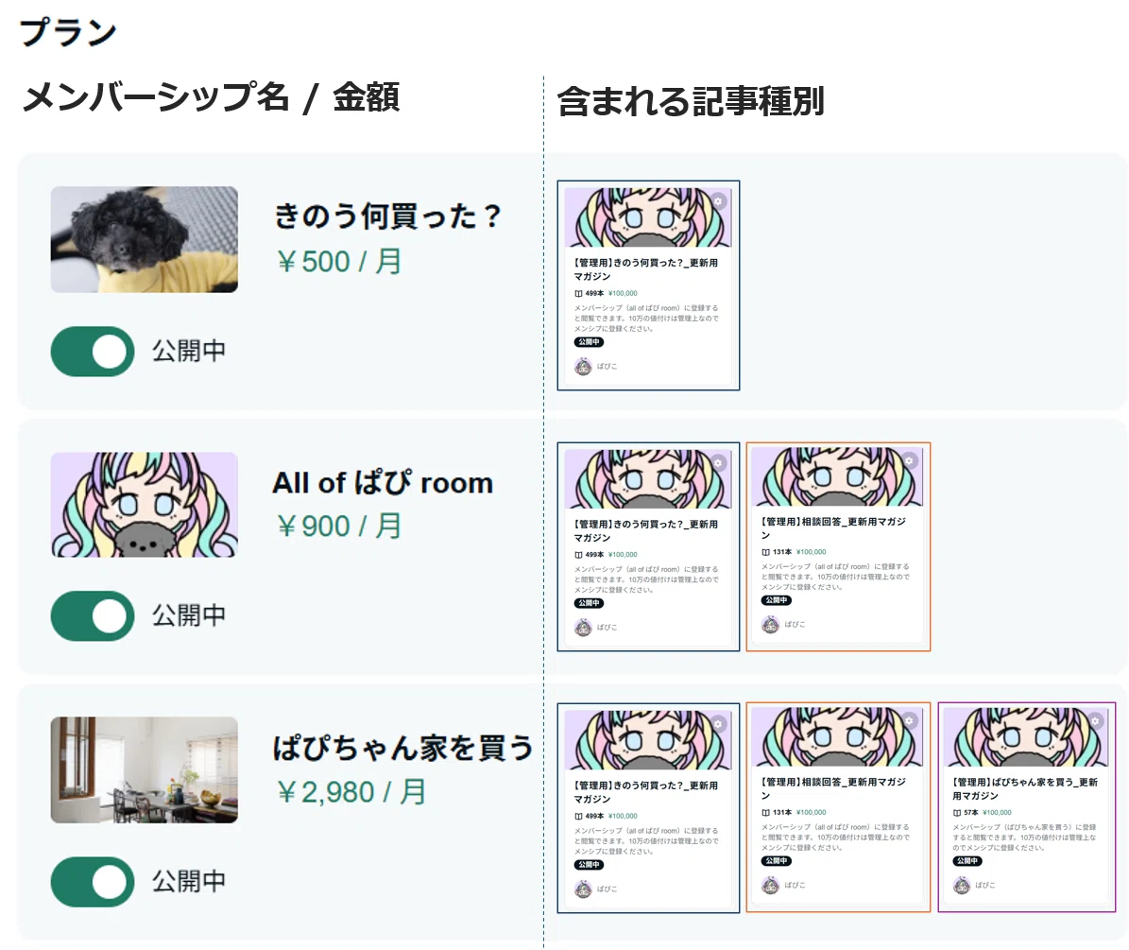Click gear icon on 相談回答 card in All of ぱぴ room row
Screen dimensions: 1129x950
pyautogui.click(x=910, y=460)
